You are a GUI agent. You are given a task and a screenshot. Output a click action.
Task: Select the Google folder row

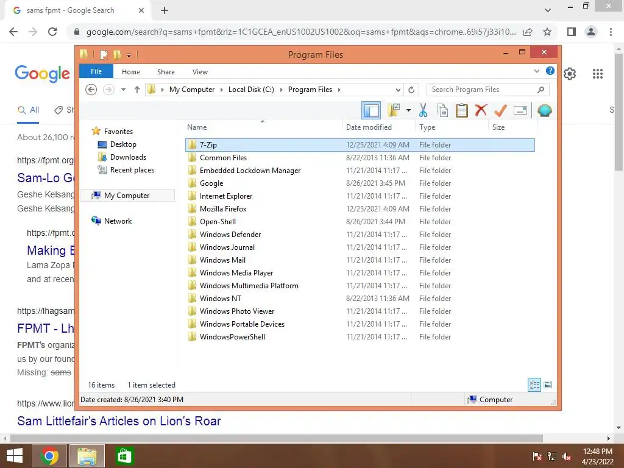360,183
